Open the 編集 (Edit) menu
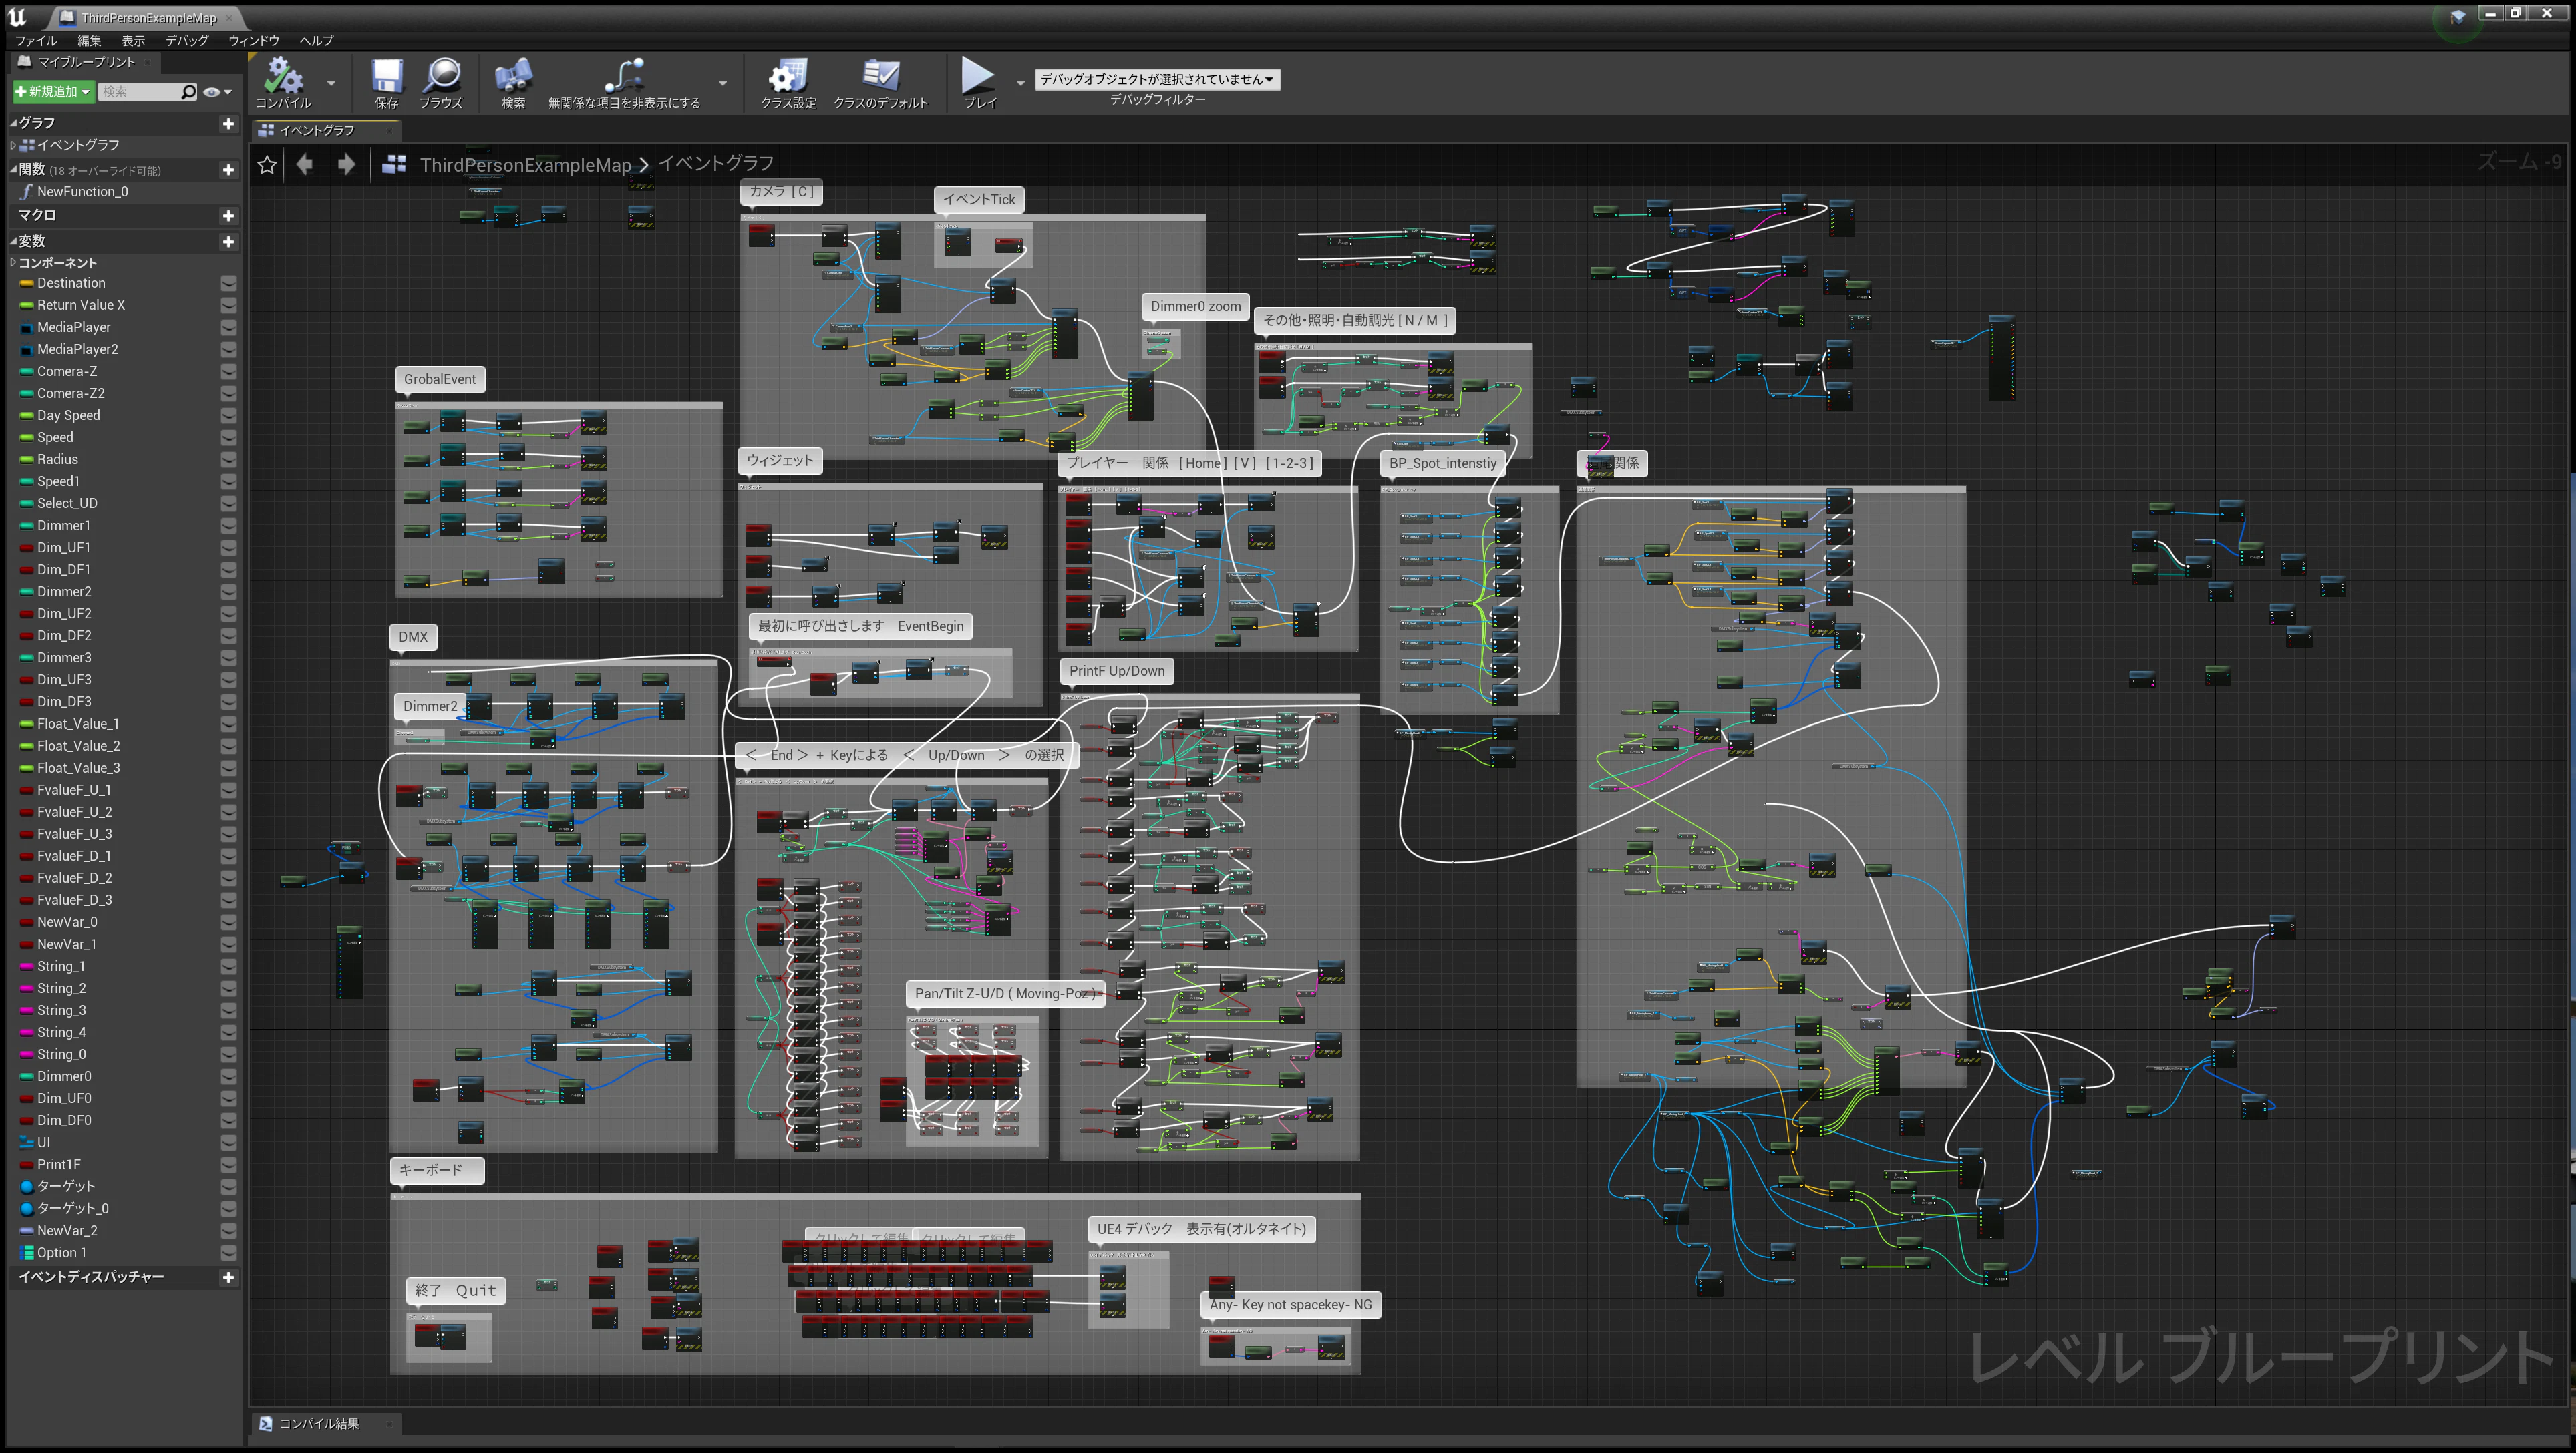This screenshot has width=2576, height=1453. coord(89,41)
